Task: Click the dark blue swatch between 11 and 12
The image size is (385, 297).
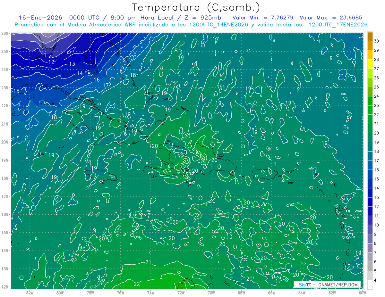Action: [x=370, y=211]
